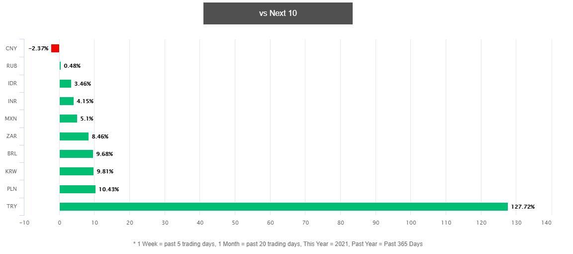
Task: Select the RUB currency label
Action: click(x=12, y=66)
